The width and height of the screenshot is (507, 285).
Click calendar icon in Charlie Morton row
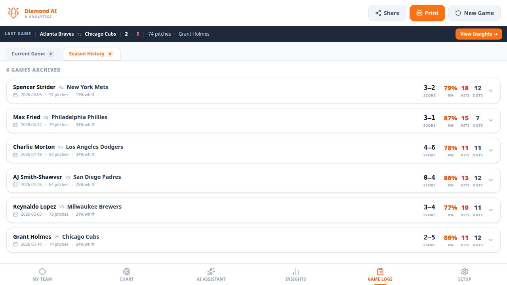(x=15, y=155)
